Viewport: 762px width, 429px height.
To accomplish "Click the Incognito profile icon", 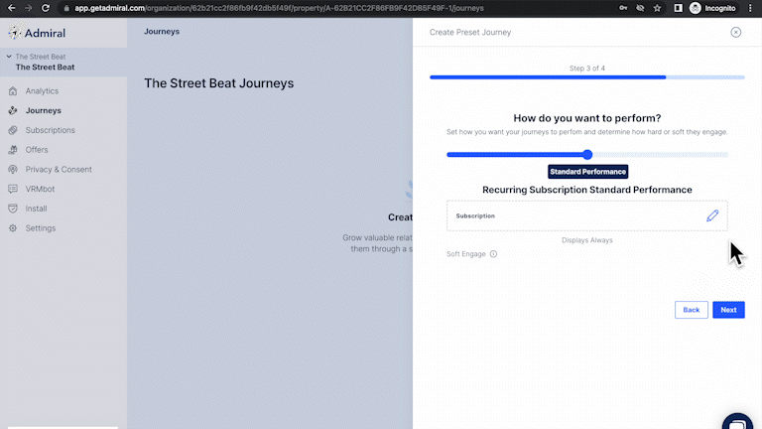I will pyautogui.click(x=696, y=8).
